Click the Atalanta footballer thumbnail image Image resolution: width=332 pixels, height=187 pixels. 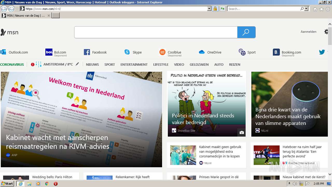267,155
